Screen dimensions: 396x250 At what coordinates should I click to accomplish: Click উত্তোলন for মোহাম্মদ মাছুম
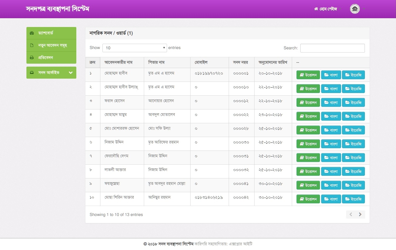pos(308,116)
